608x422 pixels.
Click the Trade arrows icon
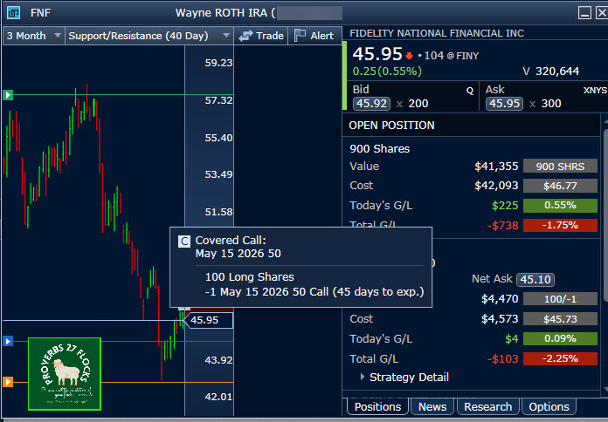tap(246, 36)
